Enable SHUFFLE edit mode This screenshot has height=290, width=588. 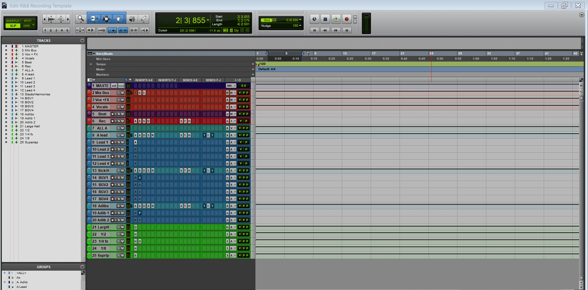tap(13, 21)
